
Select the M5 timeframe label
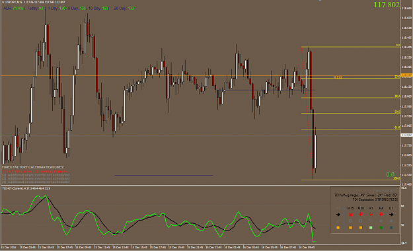(338, 208)
